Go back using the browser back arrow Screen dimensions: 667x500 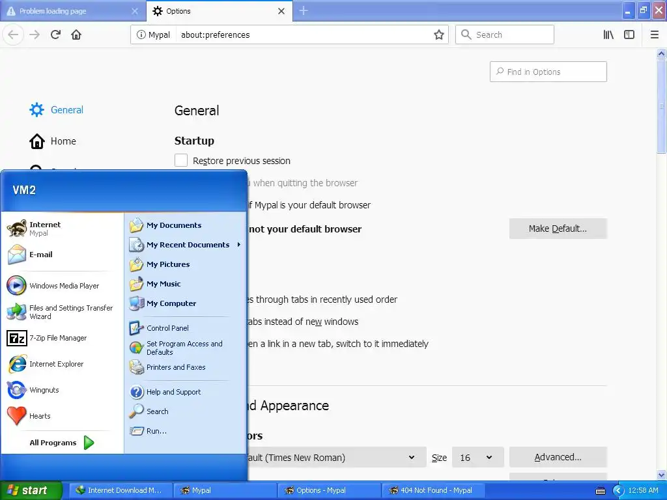coord(13,35)
